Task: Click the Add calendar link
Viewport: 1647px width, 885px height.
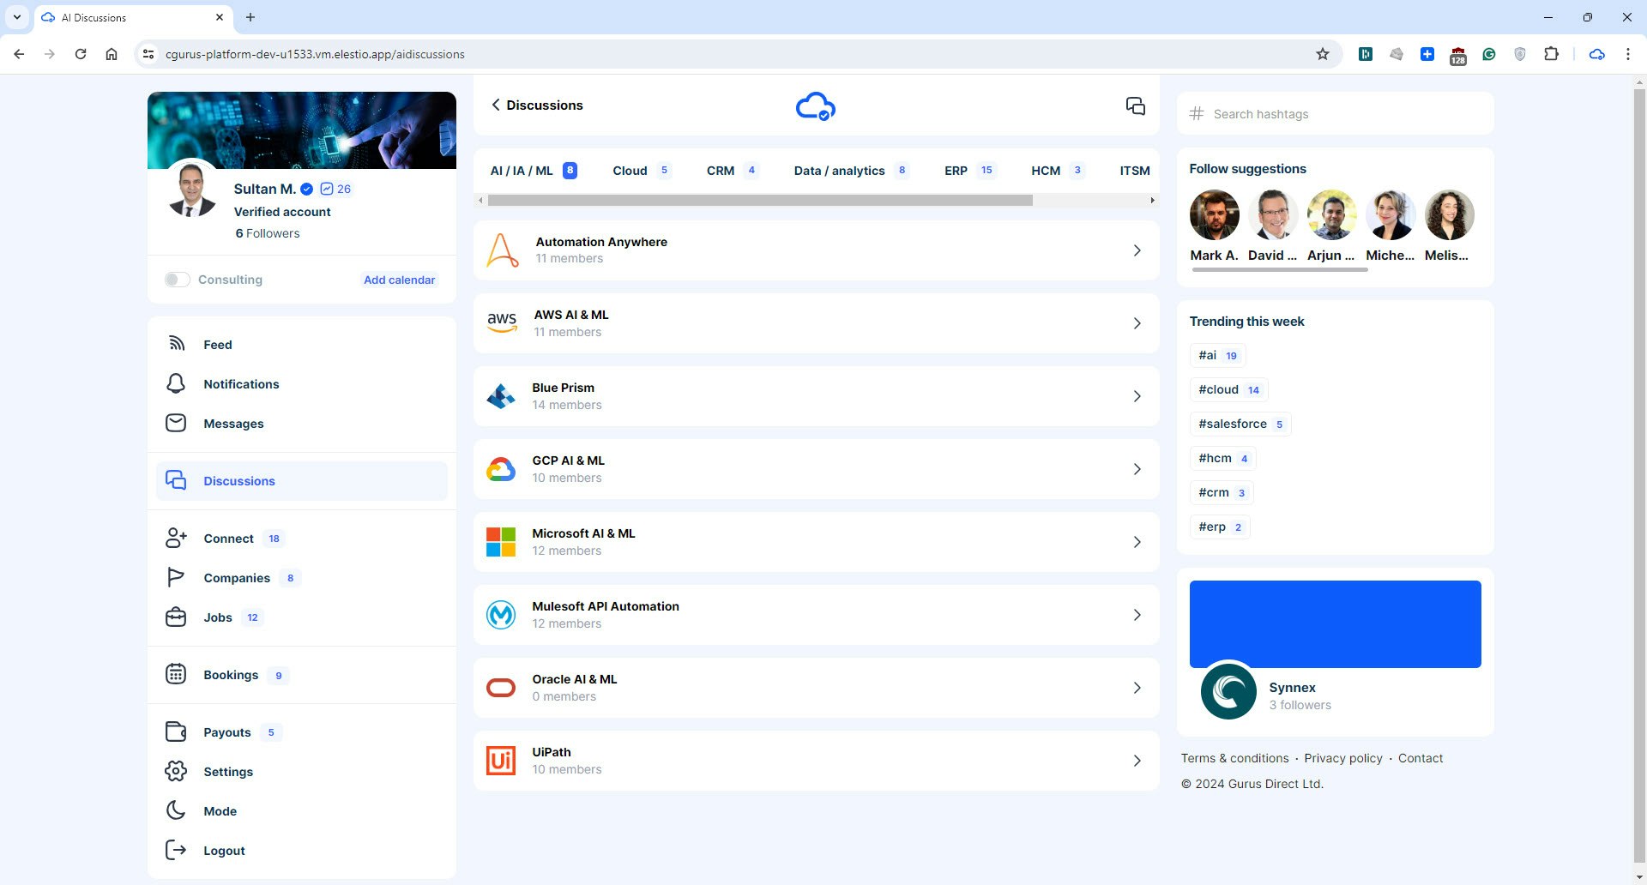Action: [x=399, y=280]
